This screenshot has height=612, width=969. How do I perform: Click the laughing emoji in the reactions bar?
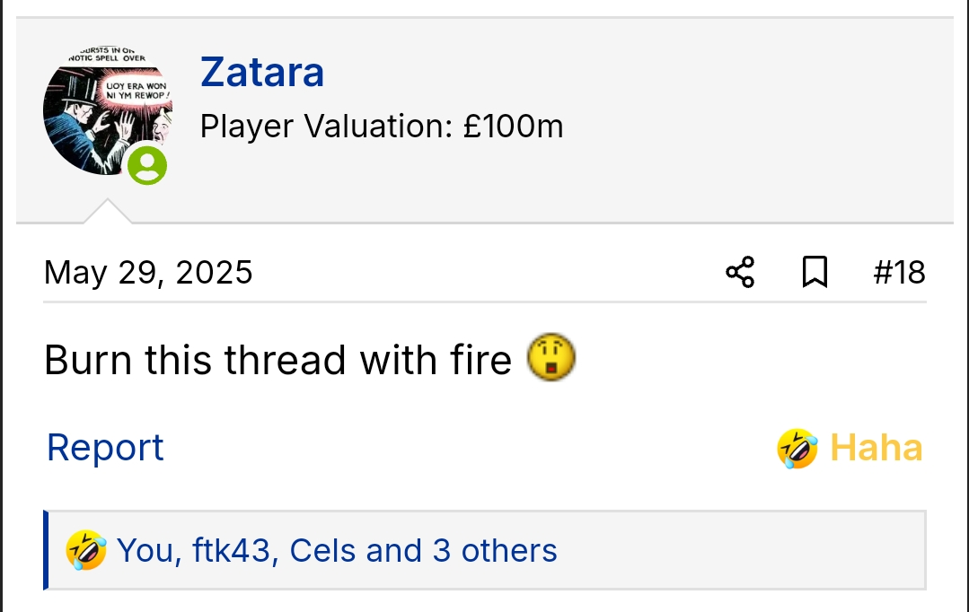click(86, 550)
